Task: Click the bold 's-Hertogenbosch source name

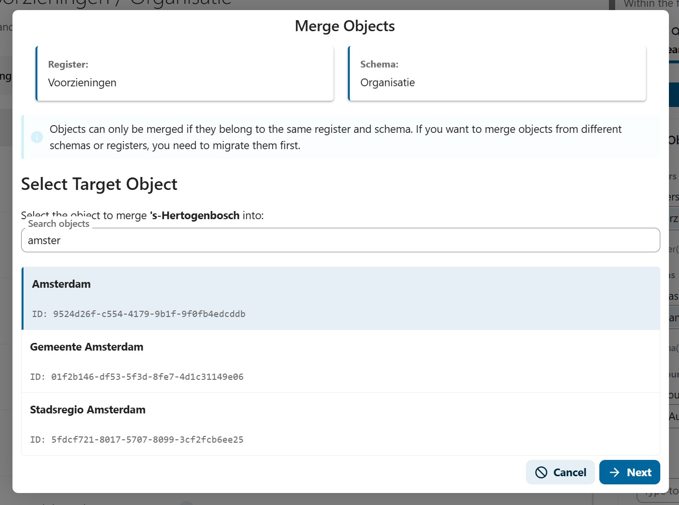Action: [x=194, y=215]
